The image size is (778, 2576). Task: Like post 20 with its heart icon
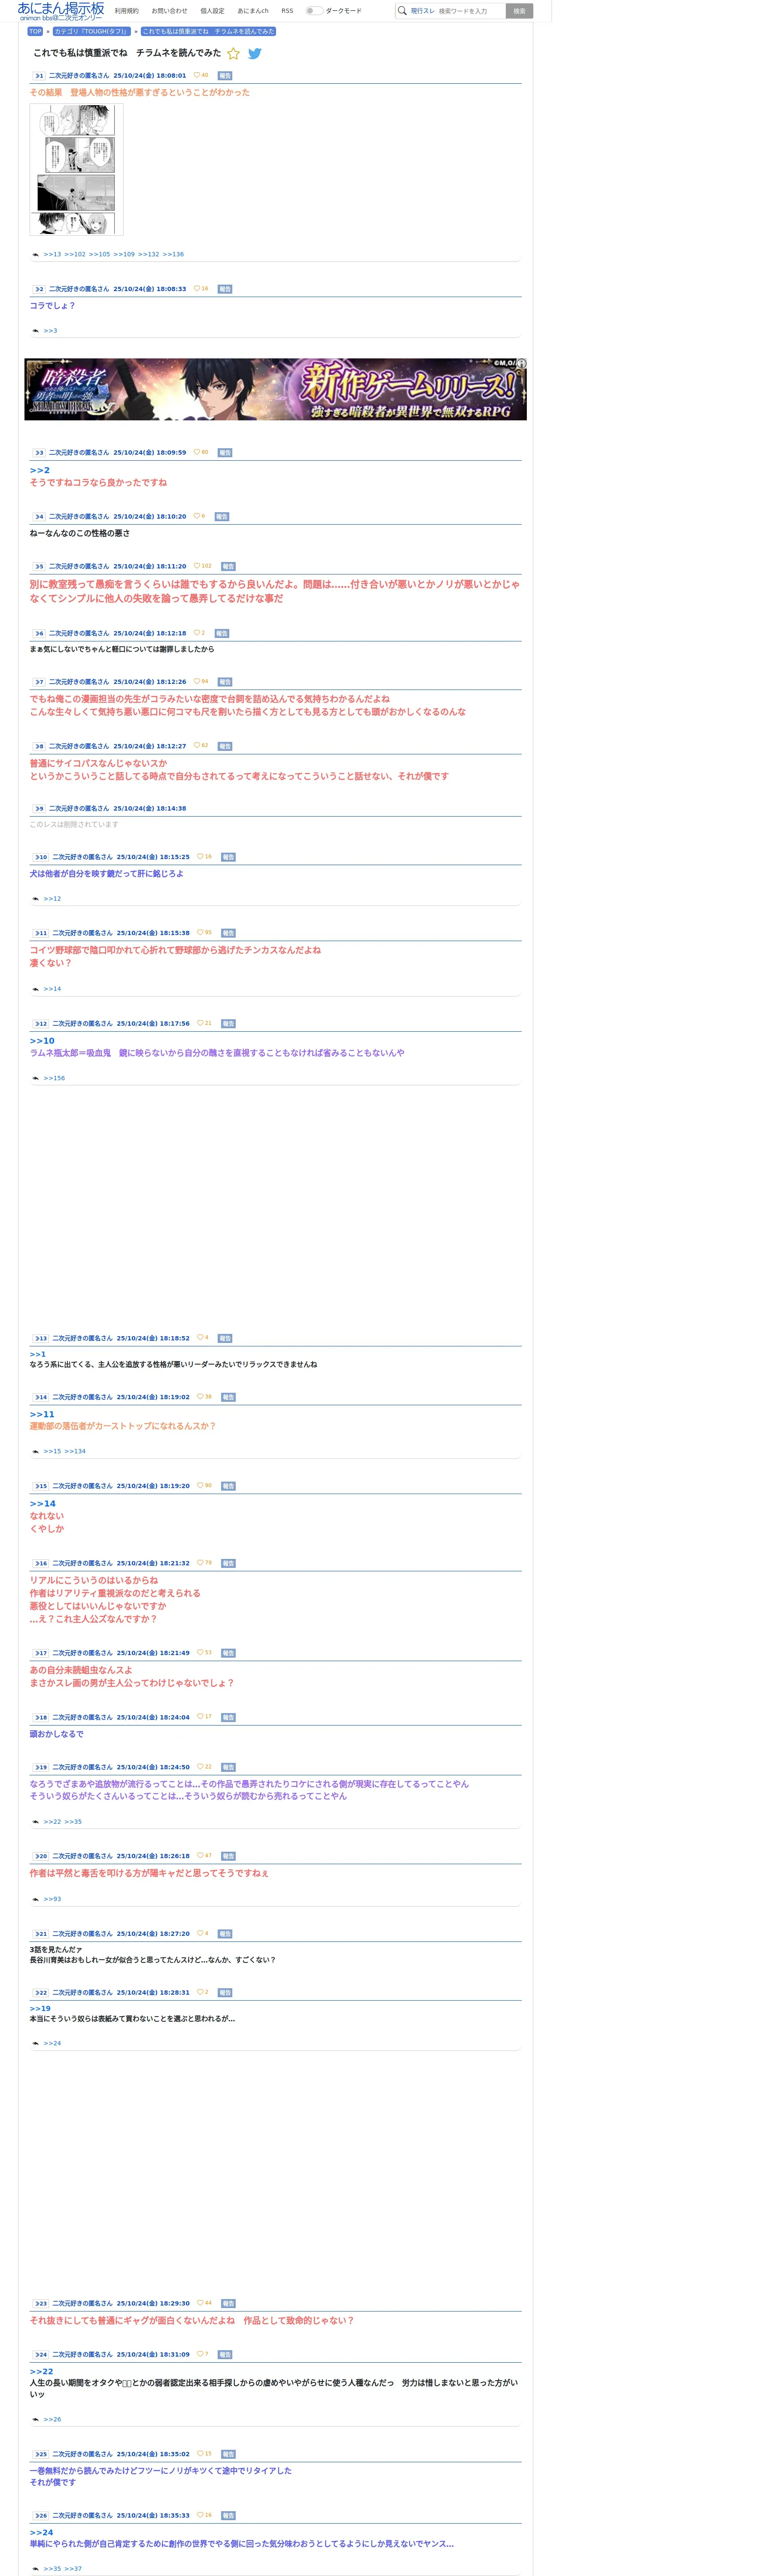click(200, 1856)
